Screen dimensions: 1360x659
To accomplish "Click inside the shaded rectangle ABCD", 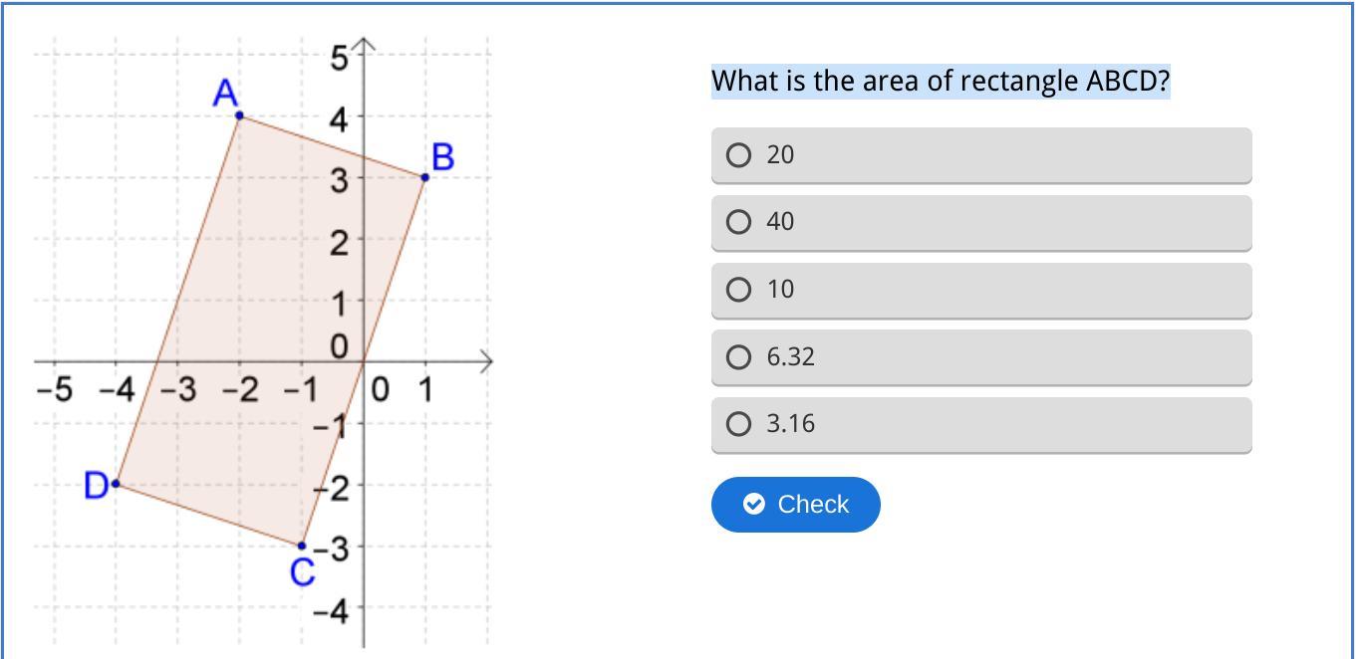I will [259, 329].
